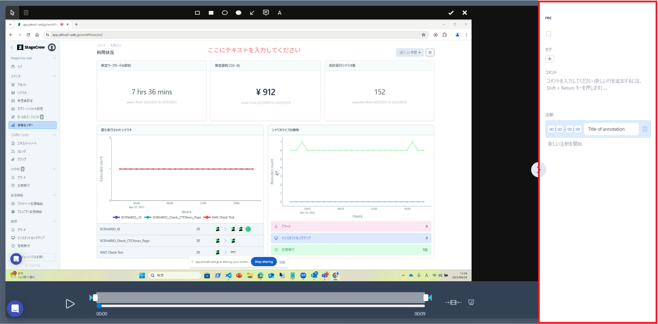Activate the text tool marked A
Image resolution: width=658 pixels, height=324 pixels.
click(280, 13)
